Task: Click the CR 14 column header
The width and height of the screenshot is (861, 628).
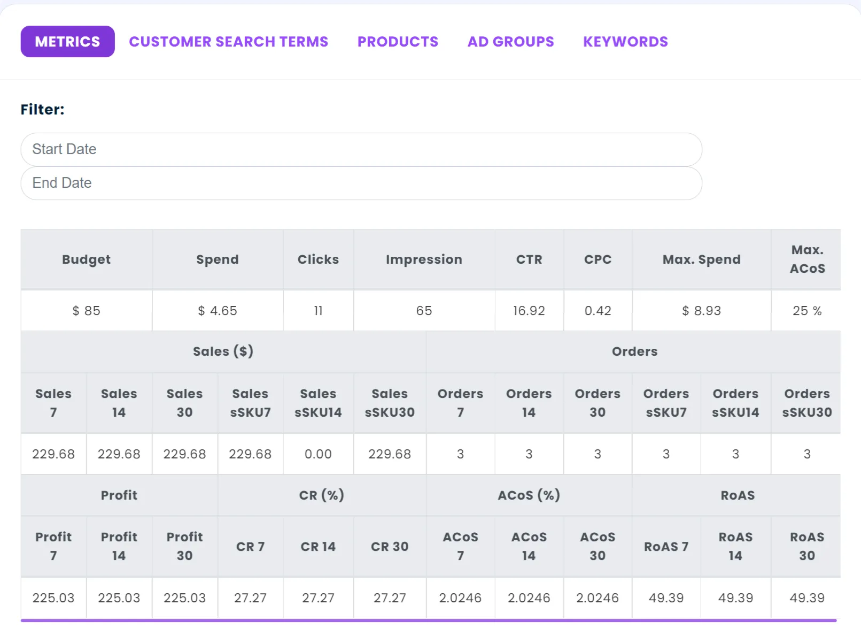Action: (x=318, y=546)
